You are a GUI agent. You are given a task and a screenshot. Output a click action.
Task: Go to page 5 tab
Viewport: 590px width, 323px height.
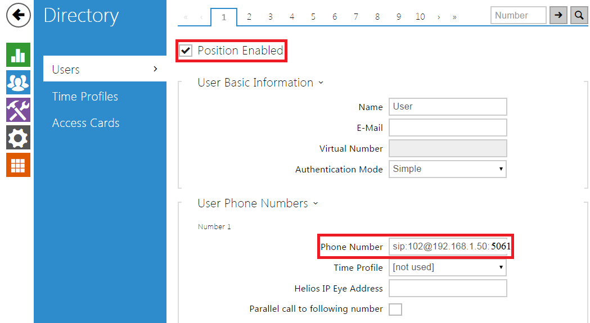click(313, 17)
